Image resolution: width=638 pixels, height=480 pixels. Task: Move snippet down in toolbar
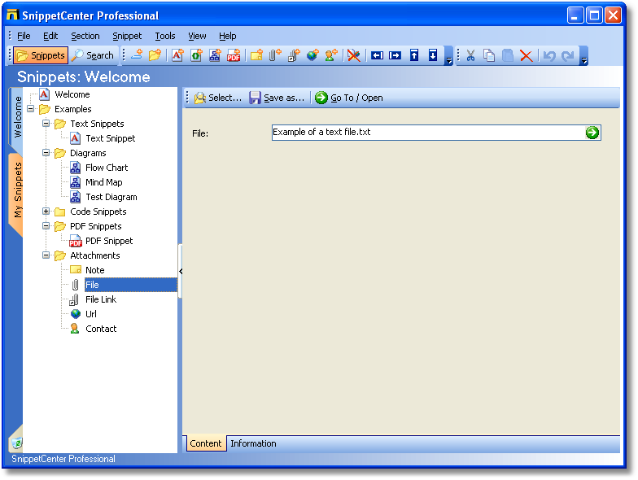[433, 55]
